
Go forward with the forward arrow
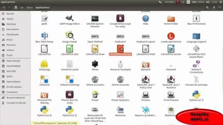click(x=9, y=7)
